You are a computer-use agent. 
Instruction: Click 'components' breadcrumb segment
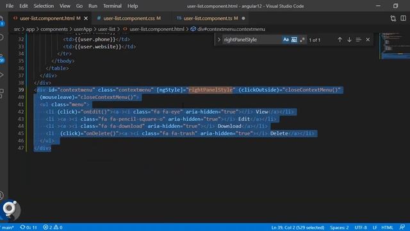pos(54,29)
